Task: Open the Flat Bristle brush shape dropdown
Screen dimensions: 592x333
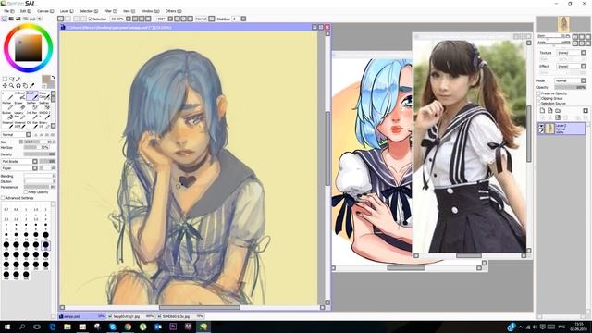Action: coord(19,161)
